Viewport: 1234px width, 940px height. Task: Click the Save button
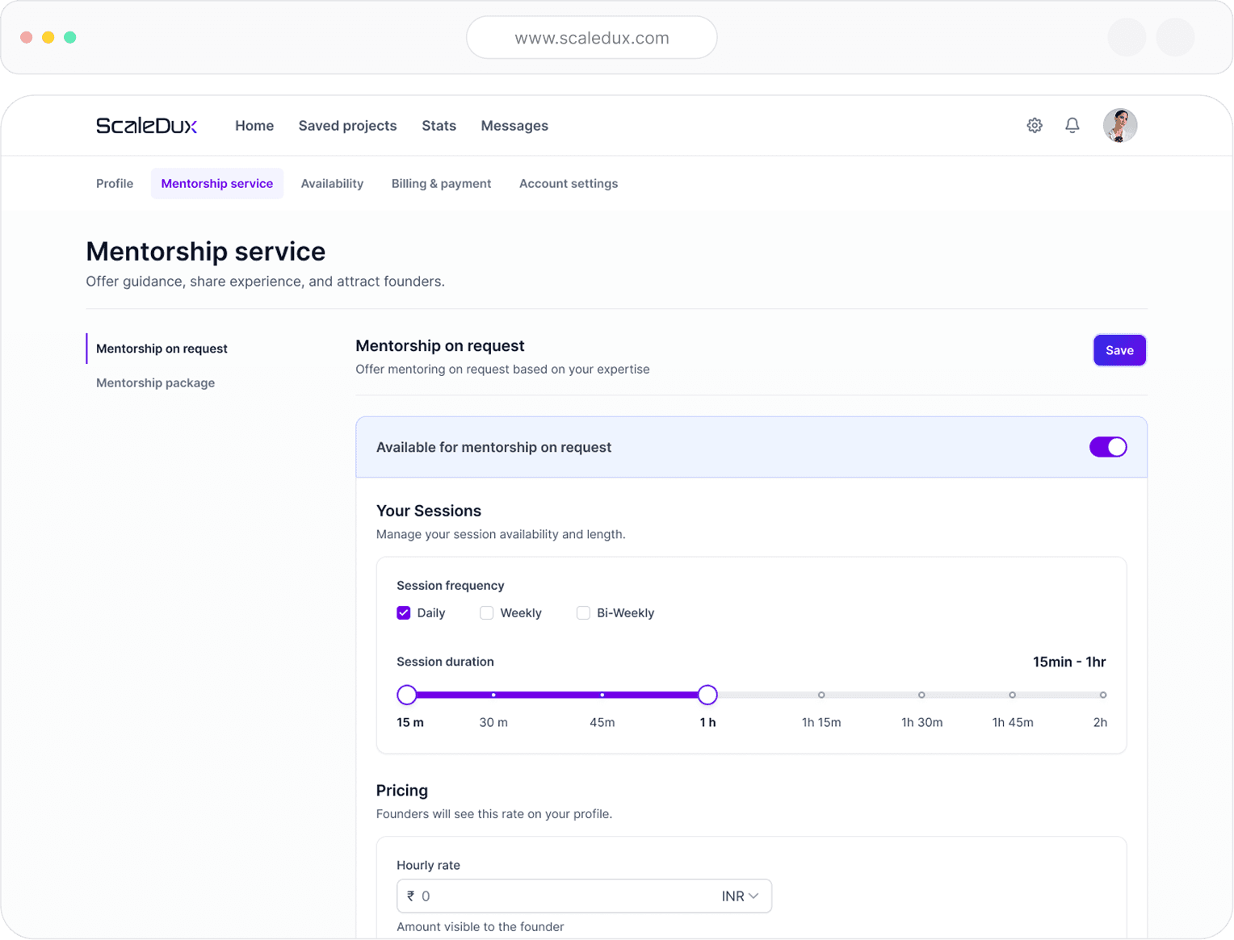[x=1119, y=350]
